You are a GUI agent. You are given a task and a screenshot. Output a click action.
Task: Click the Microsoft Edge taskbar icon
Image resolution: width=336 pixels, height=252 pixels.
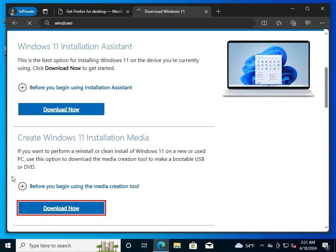tap(161, 245)
